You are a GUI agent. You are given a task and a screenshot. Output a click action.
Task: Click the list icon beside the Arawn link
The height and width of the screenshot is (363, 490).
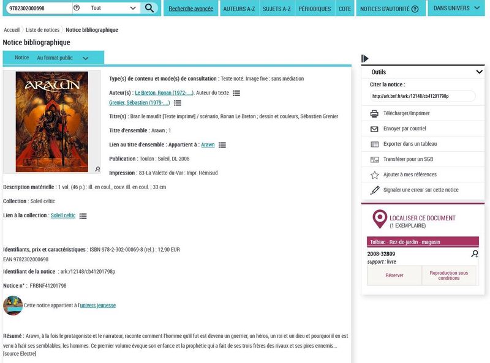222,145
